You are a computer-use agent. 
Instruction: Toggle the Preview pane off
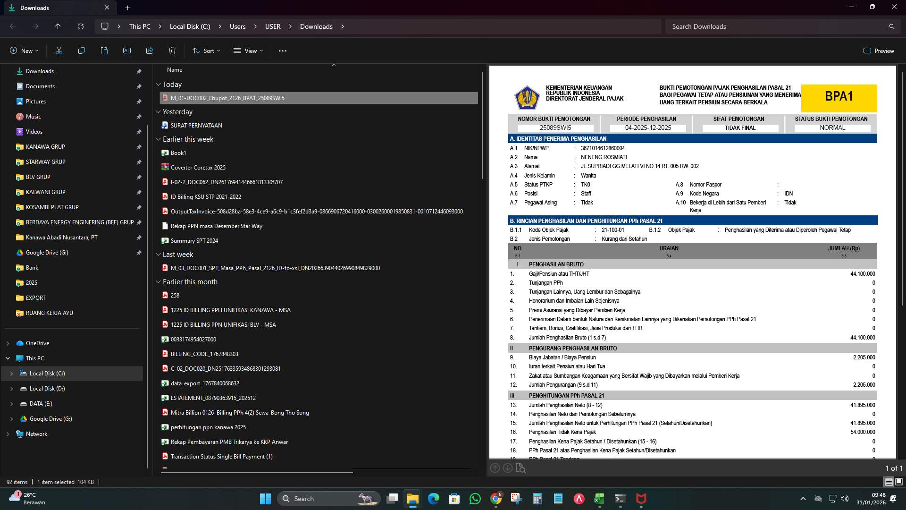[879, 51]
